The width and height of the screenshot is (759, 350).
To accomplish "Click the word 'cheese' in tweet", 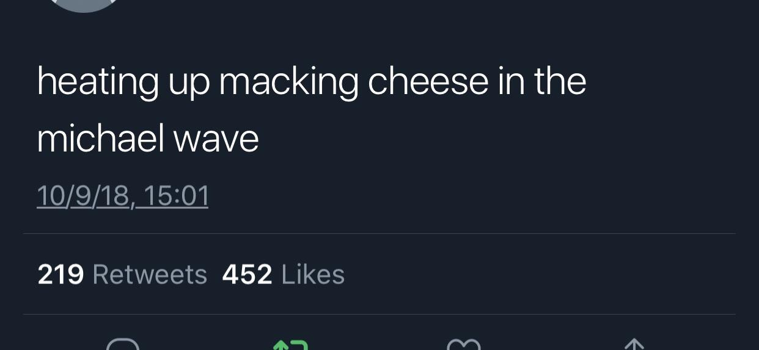I will coord(428,82).
